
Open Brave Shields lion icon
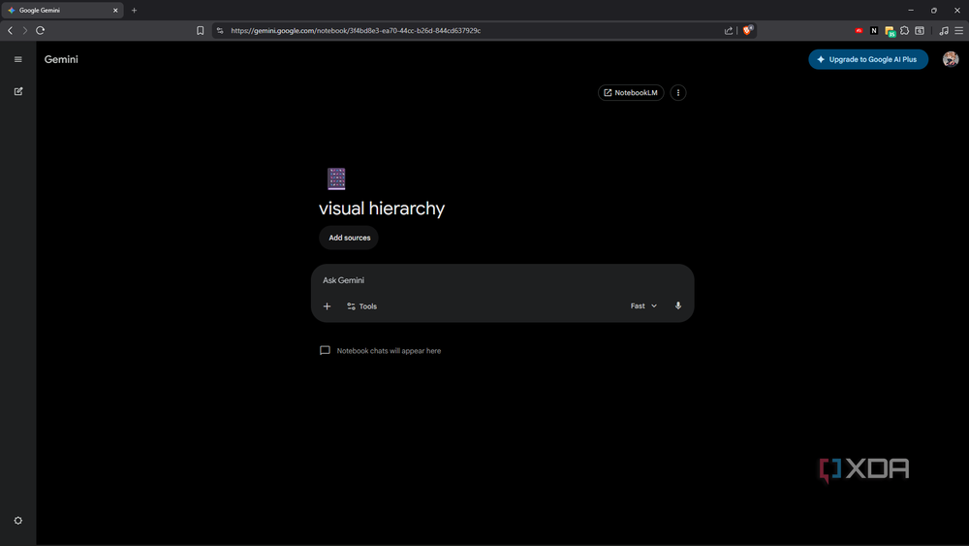[748, 30]
